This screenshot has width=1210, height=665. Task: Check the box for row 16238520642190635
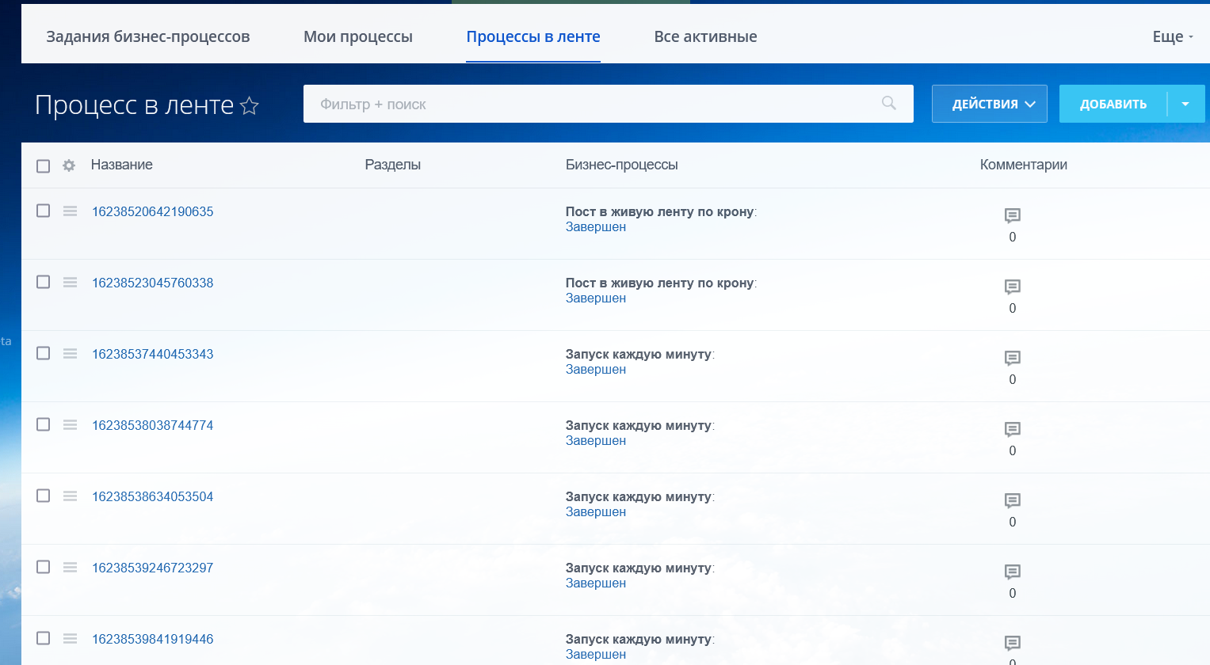[44, 211]
